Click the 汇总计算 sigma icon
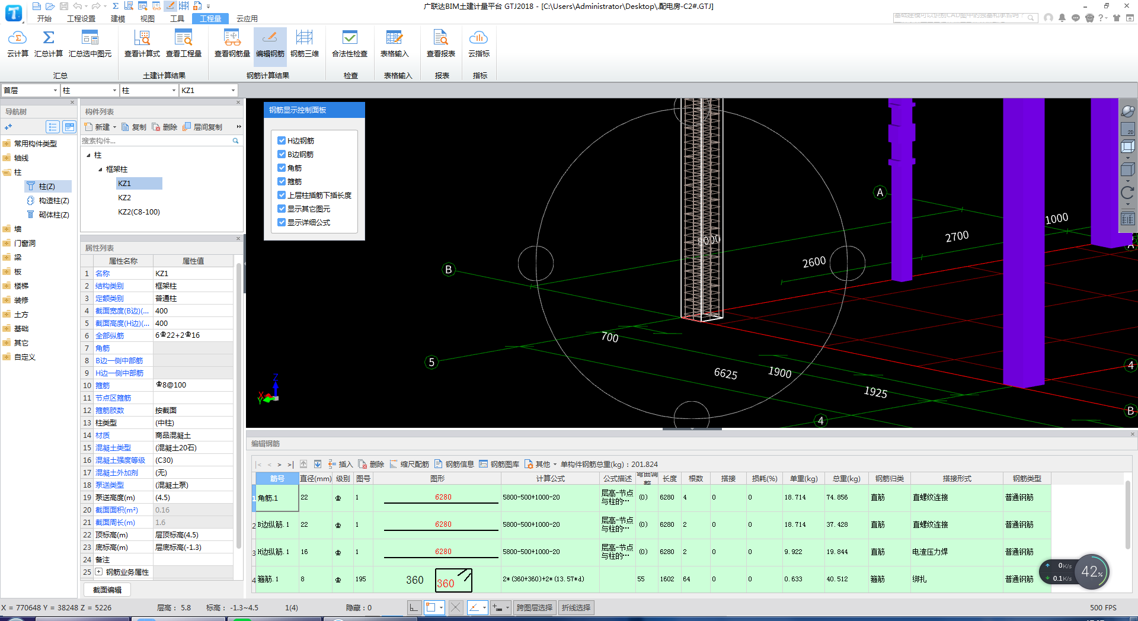Image resolution: width=1138 pixels, height=621 pixels. click(49, 38)
